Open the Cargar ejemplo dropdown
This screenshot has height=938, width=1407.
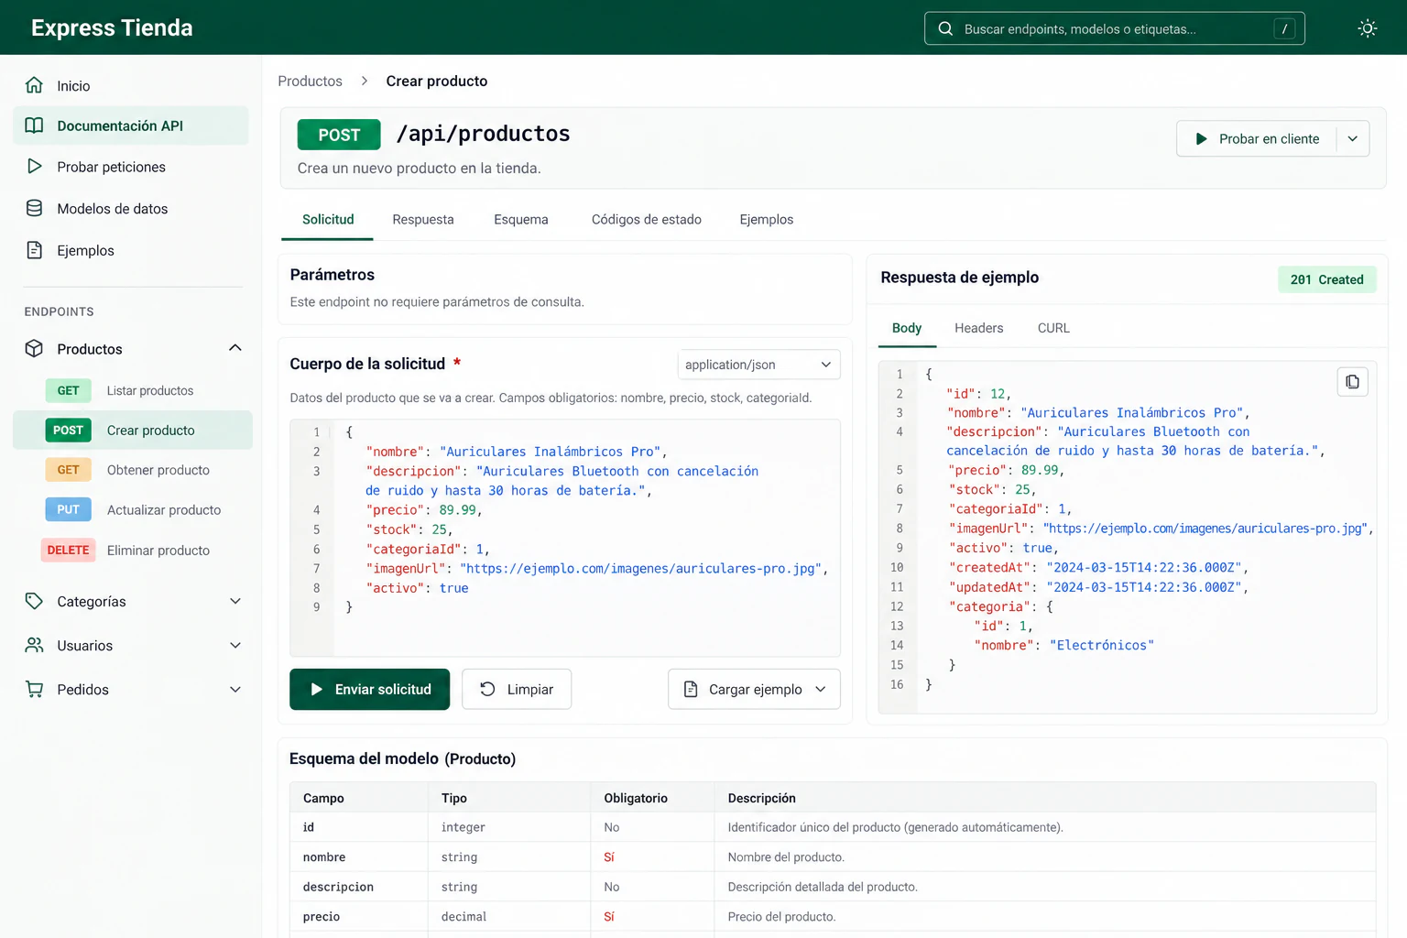[x=754, y=689]
